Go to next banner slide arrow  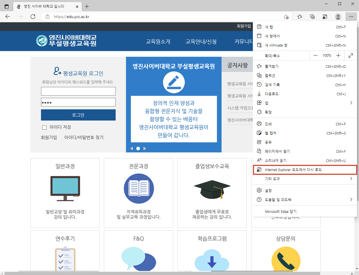145,149
